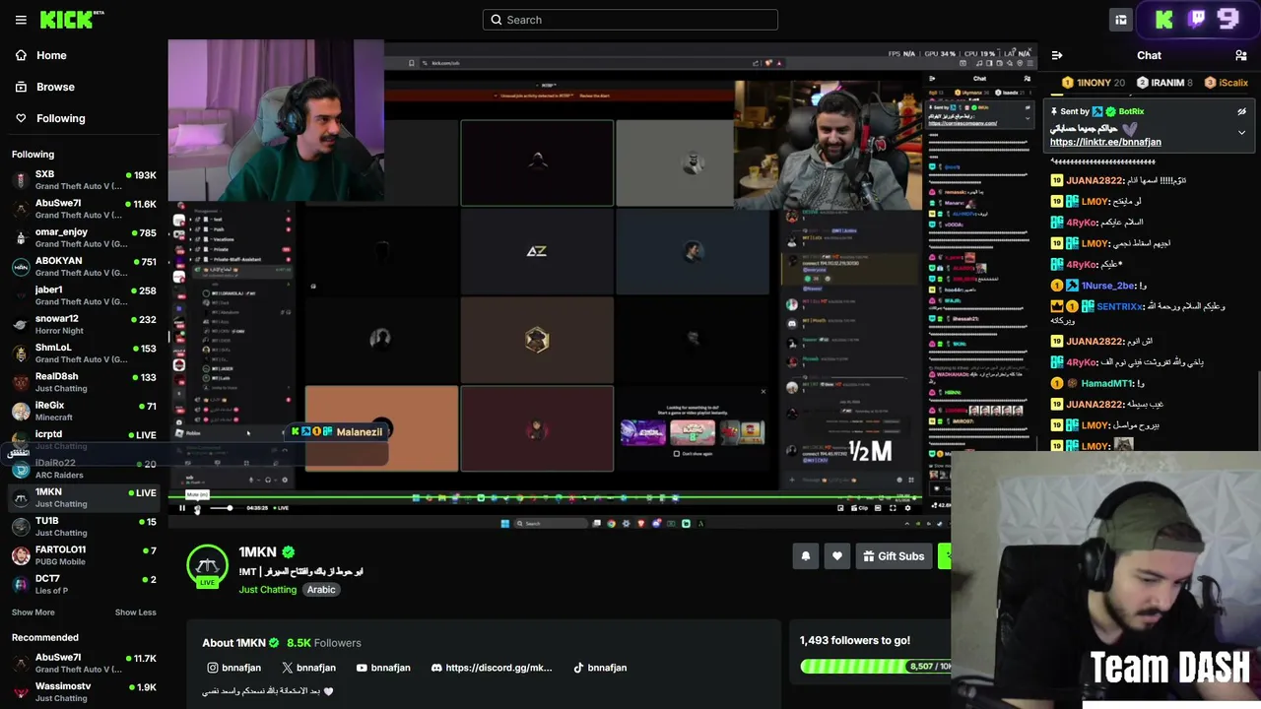The image size is (1261, 709).
Task: Hide the pinned BotRix message
Action: (x=1242, y=111)
